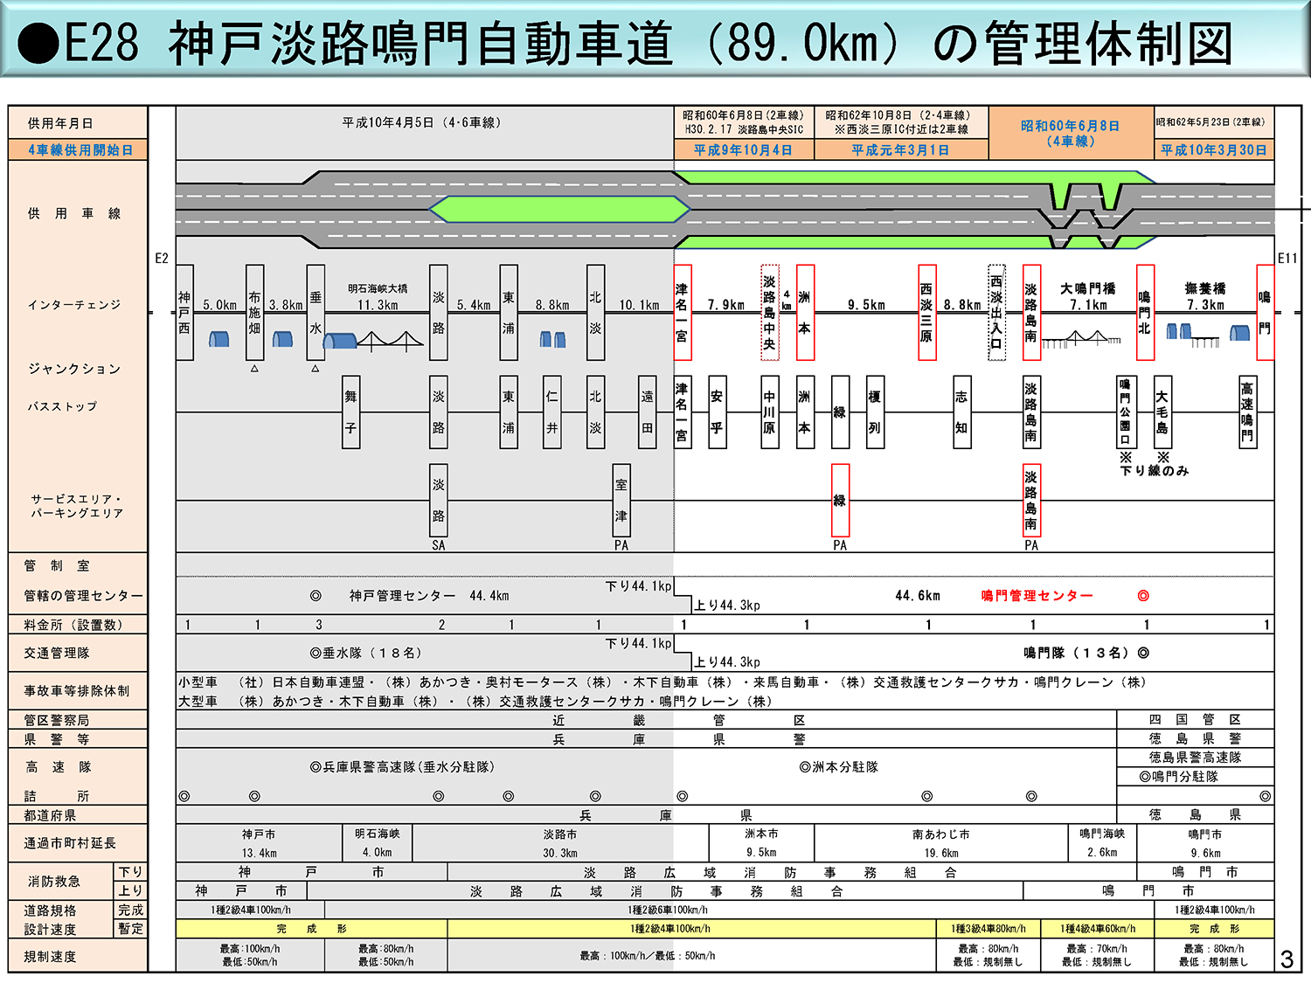Select the double-circle marker before 神戸管理センター

[316, 596]
